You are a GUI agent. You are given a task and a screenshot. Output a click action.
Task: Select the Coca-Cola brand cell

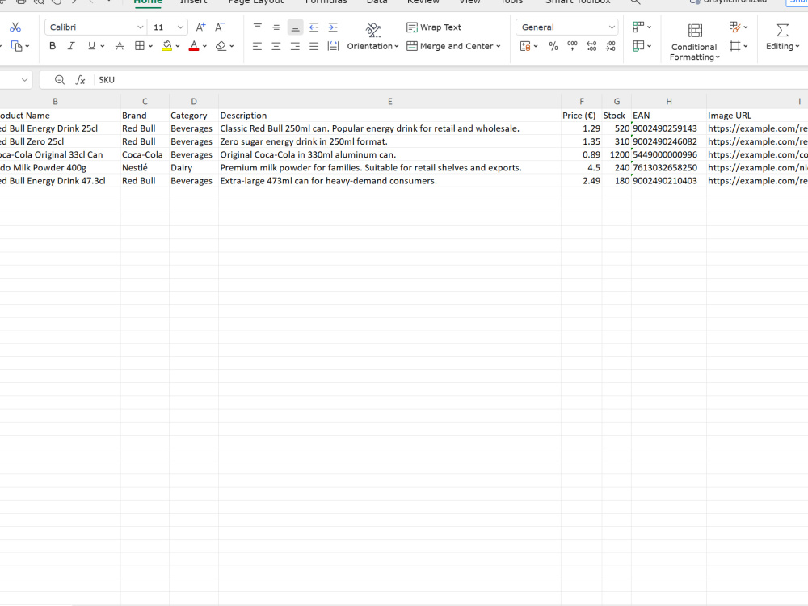145,154
